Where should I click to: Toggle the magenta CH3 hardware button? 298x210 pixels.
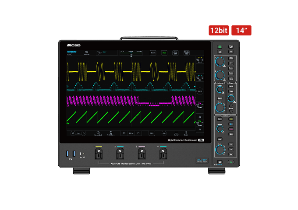(x=231, y=129)
